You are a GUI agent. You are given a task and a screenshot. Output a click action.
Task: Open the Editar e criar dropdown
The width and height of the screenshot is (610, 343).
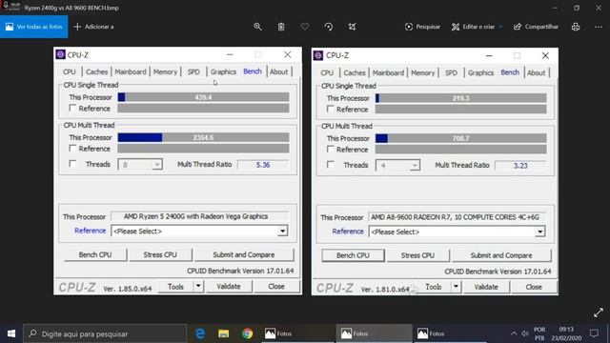(x=477, y=27)
